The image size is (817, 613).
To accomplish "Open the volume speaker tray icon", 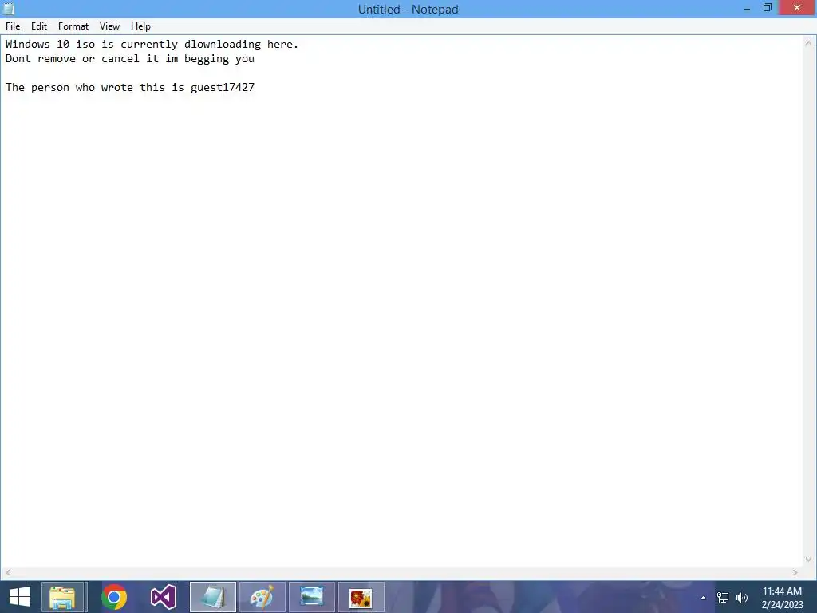I will pyautogui.click(x=741, y=598).
